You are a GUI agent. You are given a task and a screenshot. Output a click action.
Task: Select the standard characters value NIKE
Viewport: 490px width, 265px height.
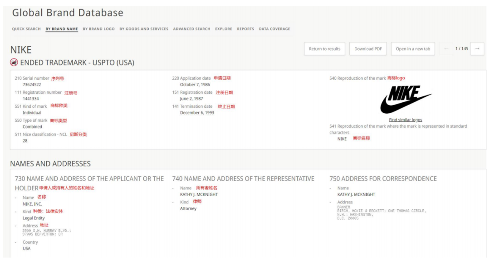pyautogui.click(x=342, y=139)
